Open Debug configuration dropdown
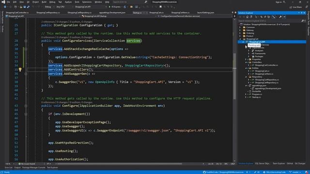Viewport: 310px width, 174px height. pyautogui.click(x=49, y=7)
